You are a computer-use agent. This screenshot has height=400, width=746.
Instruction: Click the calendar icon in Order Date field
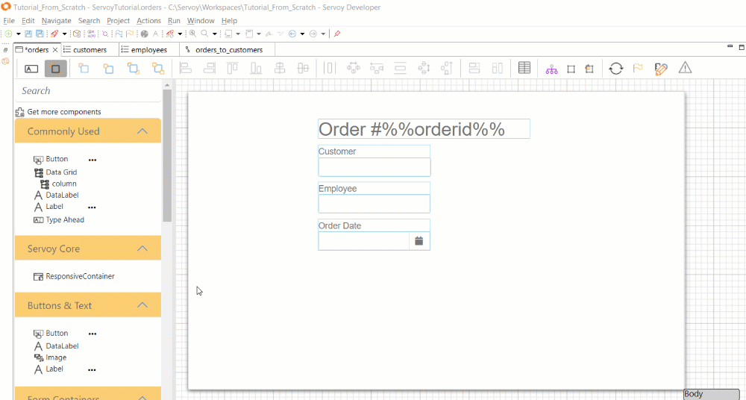coord(419,241)
